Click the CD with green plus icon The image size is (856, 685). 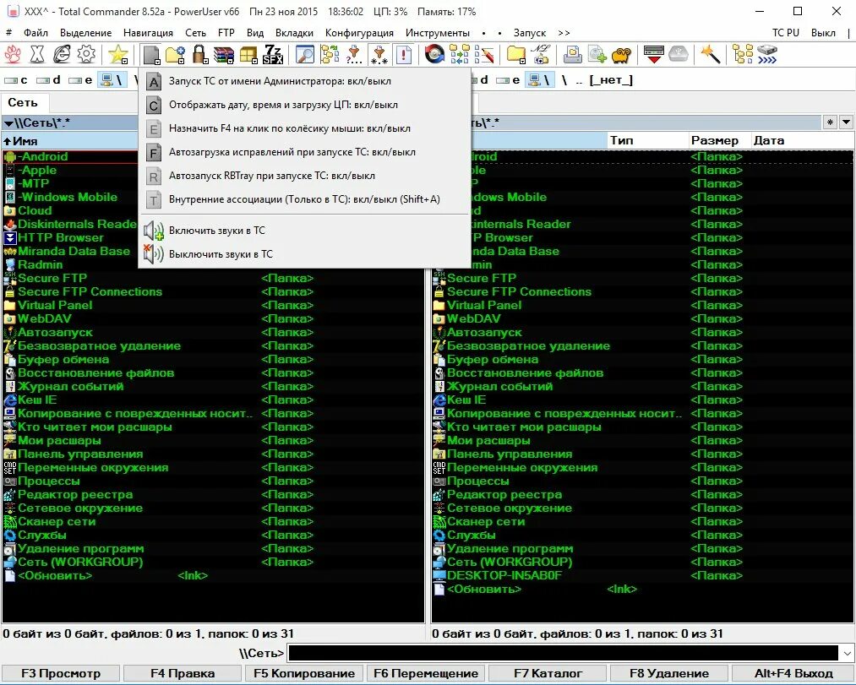click(x=597, y=55)
